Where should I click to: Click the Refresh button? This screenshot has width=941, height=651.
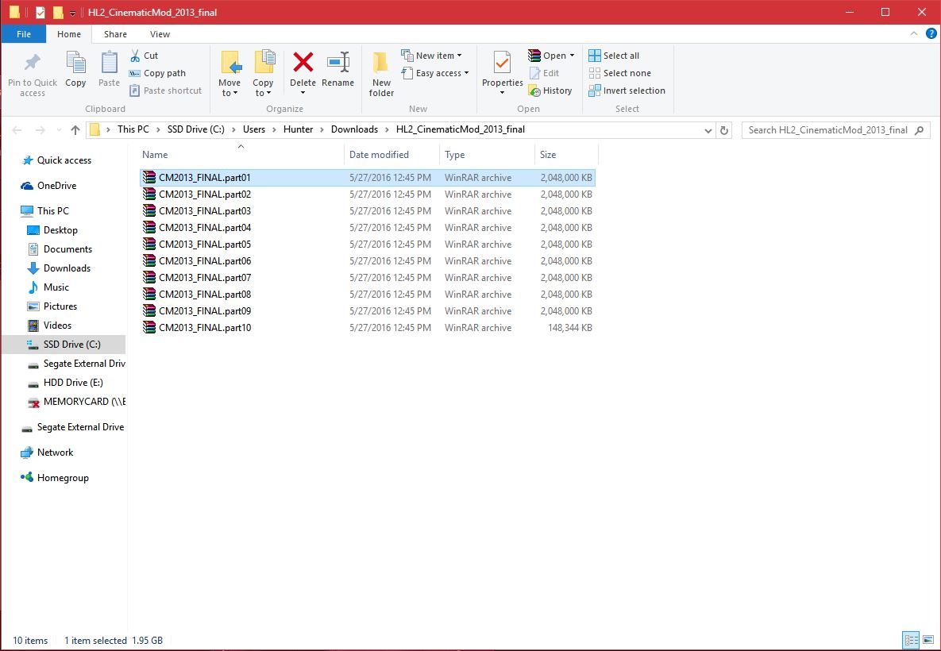723,130
